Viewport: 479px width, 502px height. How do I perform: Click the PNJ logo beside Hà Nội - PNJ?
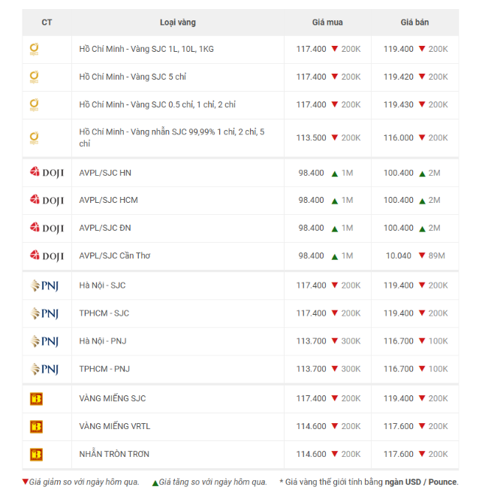[44, 341]
